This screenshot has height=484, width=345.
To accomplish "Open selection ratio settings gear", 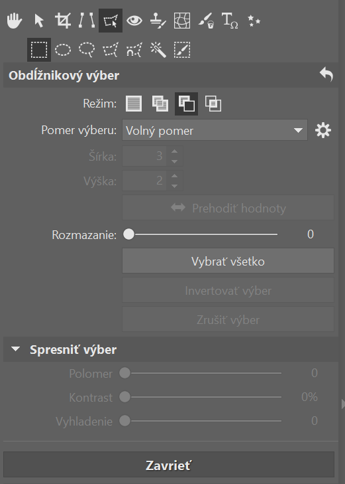I will tap(323, 130).
